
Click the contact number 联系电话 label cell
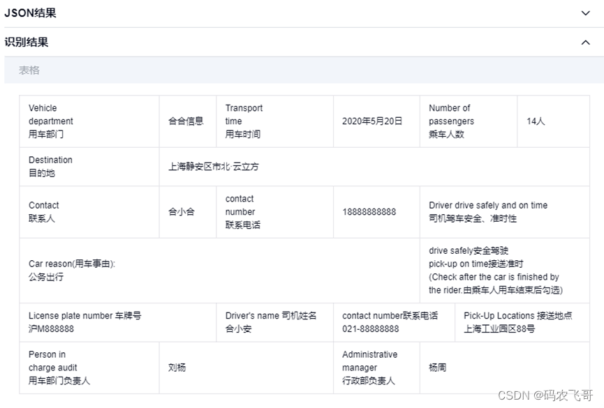pos(274,212)
